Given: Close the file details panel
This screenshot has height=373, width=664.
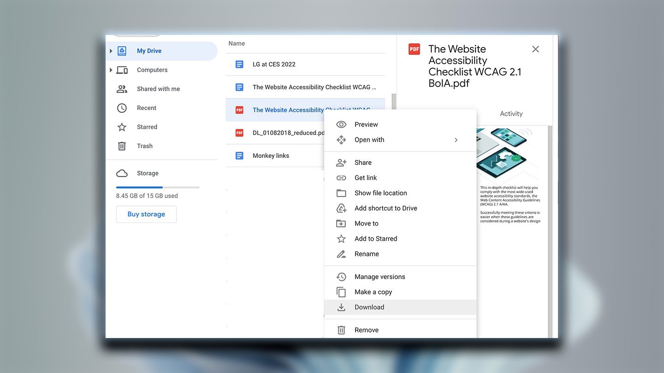Looking at the screenshot, I should click(x=535, y=49).
